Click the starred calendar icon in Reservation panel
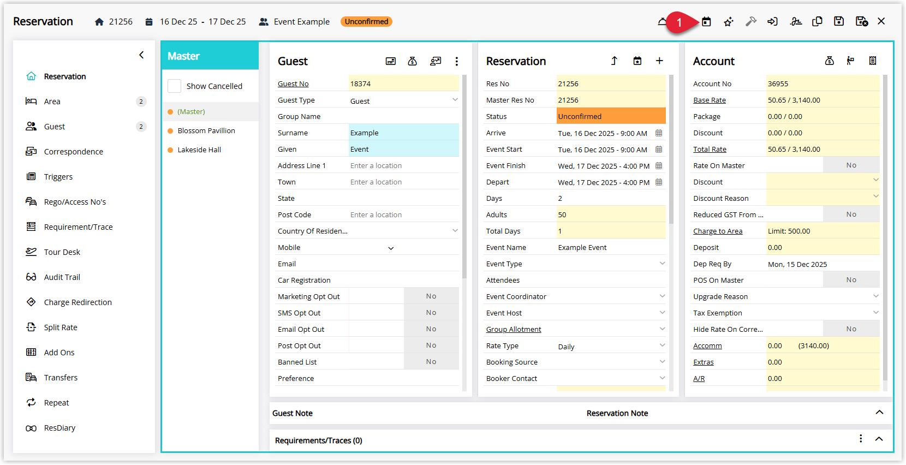906x465 pixels. click(x=637, y=61)
